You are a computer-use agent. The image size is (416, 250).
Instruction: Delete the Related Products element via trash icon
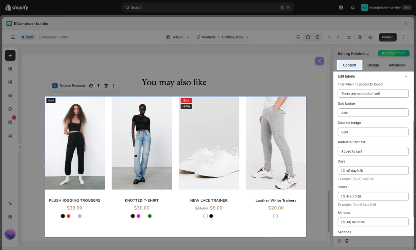106,86
